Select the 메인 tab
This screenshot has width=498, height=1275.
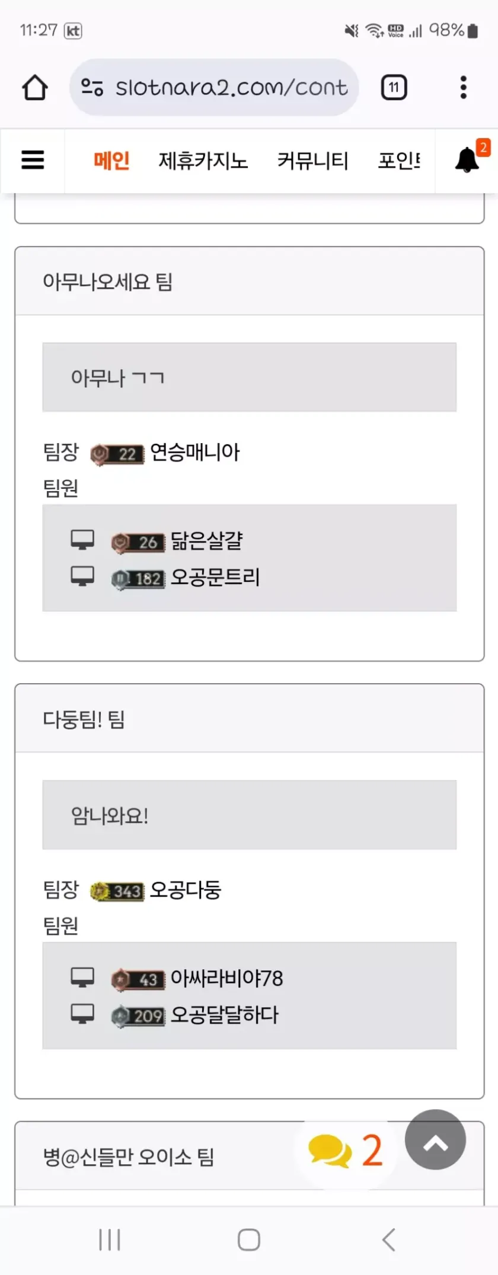(x=111, y=161)
